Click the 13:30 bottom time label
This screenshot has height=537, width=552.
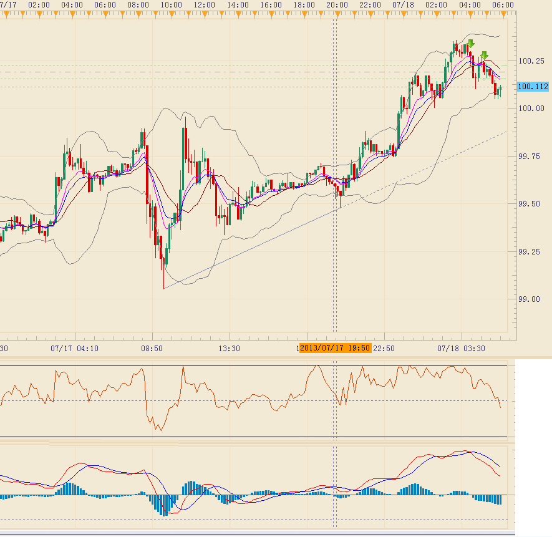click(229, 349)
